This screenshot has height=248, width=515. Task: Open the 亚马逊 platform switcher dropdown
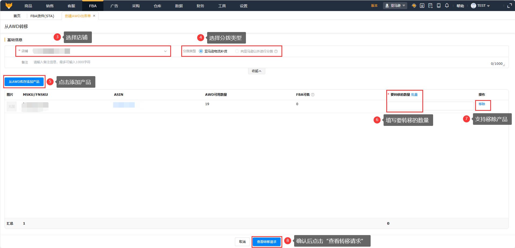pyautogui.click(x=395, y=6)
